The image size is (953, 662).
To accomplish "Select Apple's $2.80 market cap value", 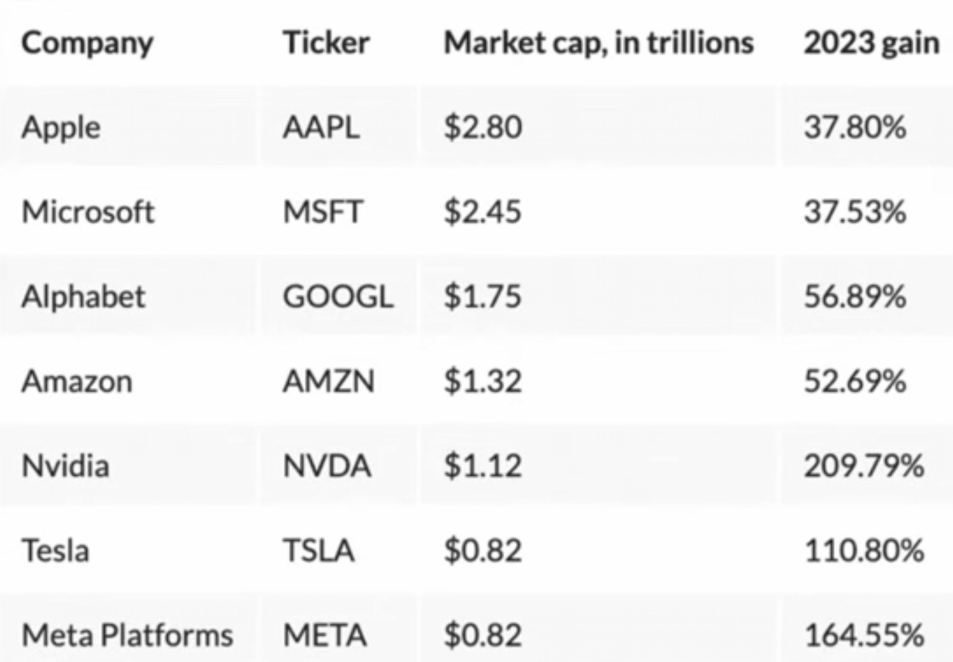I will point(482,127).
